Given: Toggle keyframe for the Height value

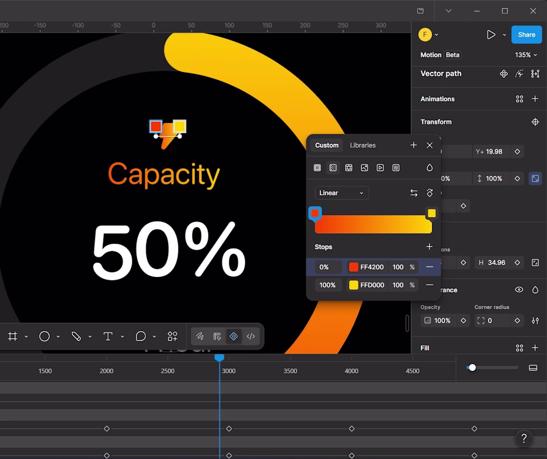Looking at the screenshot, I should pyautogui.click(x=517, y=263).
